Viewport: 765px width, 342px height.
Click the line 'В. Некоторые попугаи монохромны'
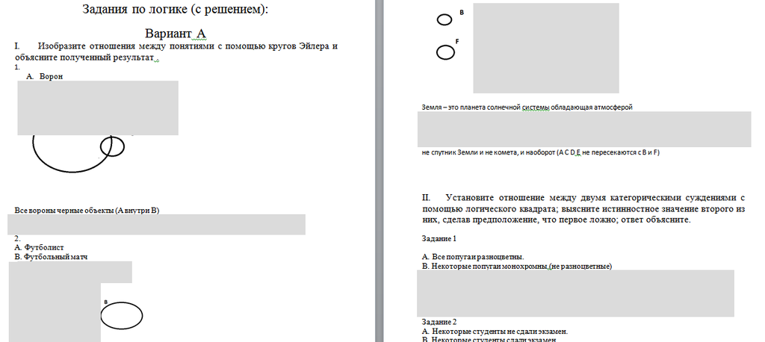pos(517,266)
